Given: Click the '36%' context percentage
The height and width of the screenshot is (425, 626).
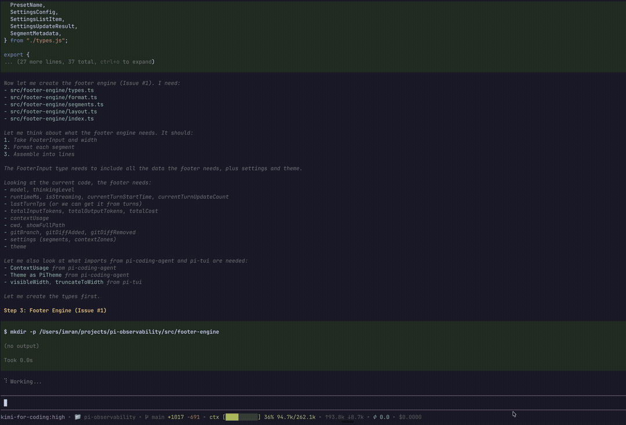Looking at the screenshot, I should (x=269, y=417).
